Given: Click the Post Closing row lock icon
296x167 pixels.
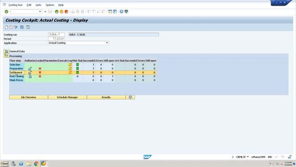Looking at the screenshot, I should tap(30, 76).
